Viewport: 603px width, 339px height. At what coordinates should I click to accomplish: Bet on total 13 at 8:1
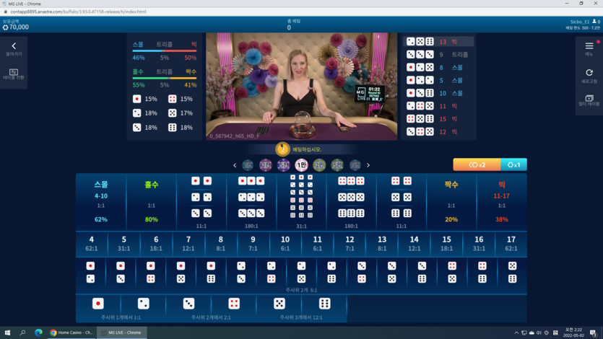coord(382,244)
